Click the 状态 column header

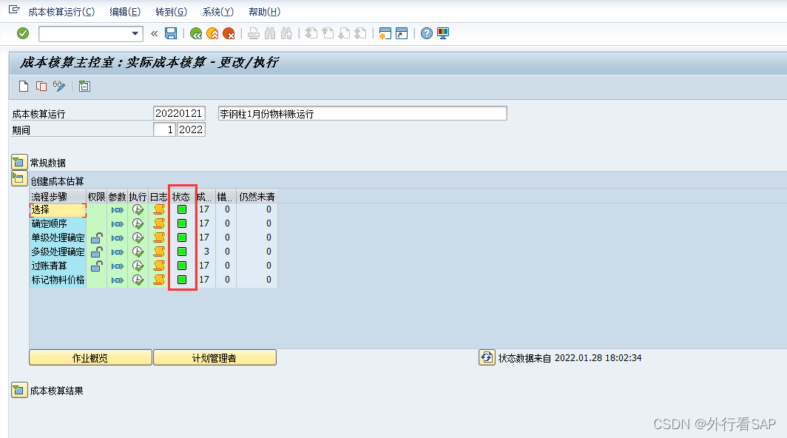tap(181, 196)
